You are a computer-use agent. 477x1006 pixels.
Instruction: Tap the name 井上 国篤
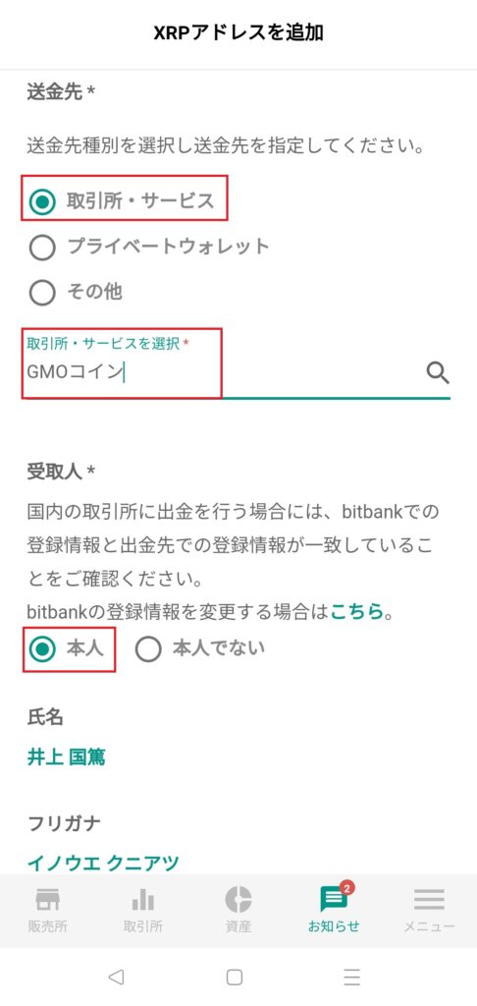tap(67, 757)
